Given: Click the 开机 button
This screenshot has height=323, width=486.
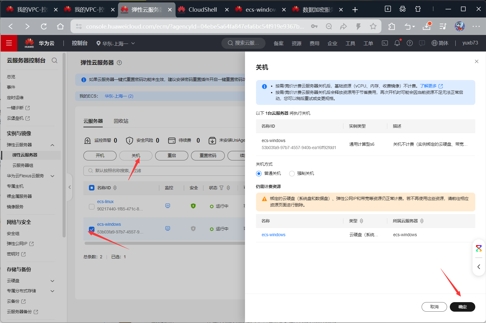Looking at the screenshot, I should (100, 156).
